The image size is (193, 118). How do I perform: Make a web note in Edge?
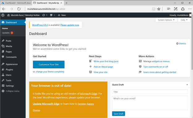[176, 9]
